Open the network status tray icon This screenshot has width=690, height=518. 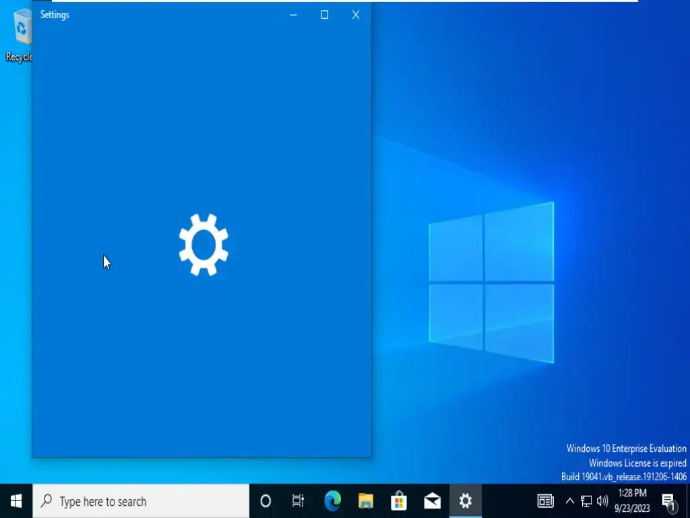586,501
